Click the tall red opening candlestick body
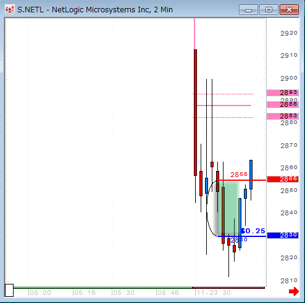 click(195, 112)
